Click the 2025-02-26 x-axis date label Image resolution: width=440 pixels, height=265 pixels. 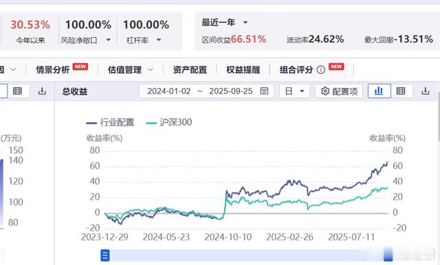[x=289, y=238]
